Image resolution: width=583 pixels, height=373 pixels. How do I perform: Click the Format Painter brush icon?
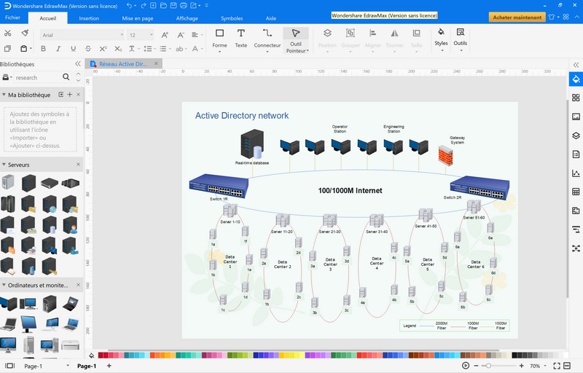[25, 33]
